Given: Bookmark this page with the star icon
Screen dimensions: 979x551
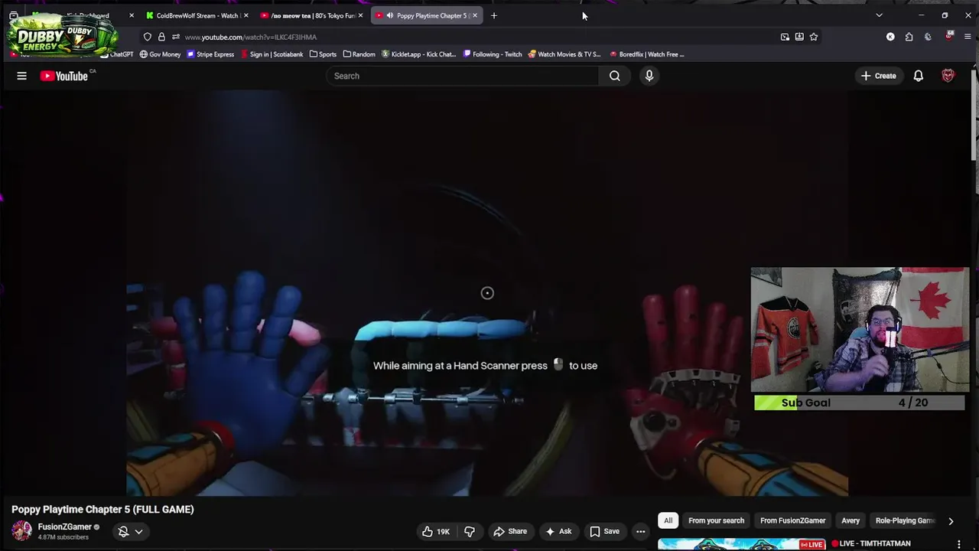Looking at the screenshot, I should [x=814, y=37].
